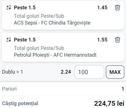Delete the ACS Sepsi bet with trash icon
This screenshot has height=108, width=126.
click(118, 8)
